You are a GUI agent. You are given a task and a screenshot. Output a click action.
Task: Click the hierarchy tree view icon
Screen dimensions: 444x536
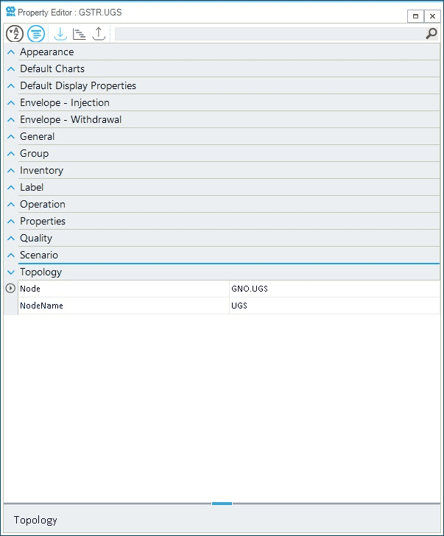click(x=80, y=34)
